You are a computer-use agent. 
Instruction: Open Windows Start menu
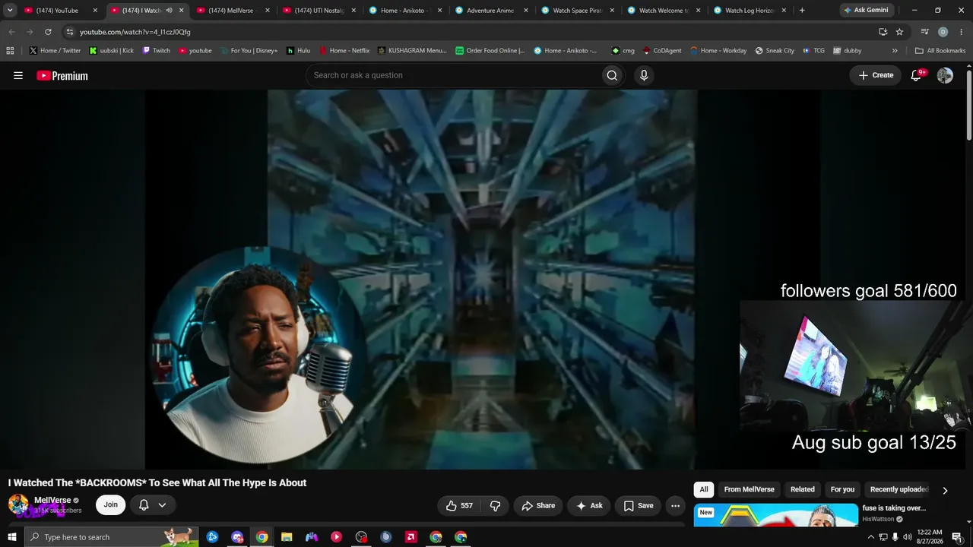pos(11,537)
